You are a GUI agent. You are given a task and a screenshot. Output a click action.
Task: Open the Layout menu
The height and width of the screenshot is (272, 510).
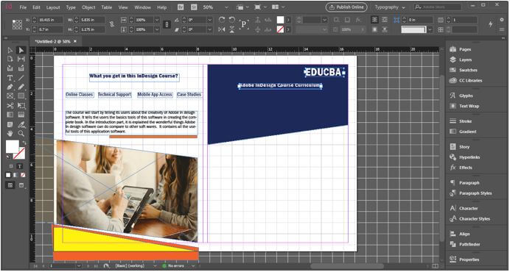pyautogui.click(x=53, y=7)
